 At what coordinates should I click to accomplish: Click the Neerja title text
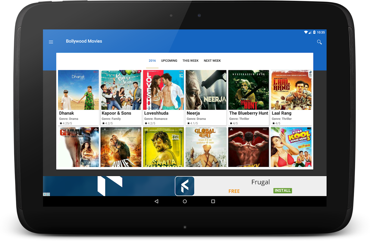pyautogui.click(x=193, y=113)
